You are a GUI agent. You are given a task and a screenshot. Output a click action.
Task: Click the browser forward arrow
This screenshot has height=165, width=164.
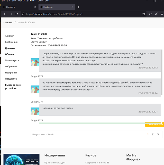[11, 14]
